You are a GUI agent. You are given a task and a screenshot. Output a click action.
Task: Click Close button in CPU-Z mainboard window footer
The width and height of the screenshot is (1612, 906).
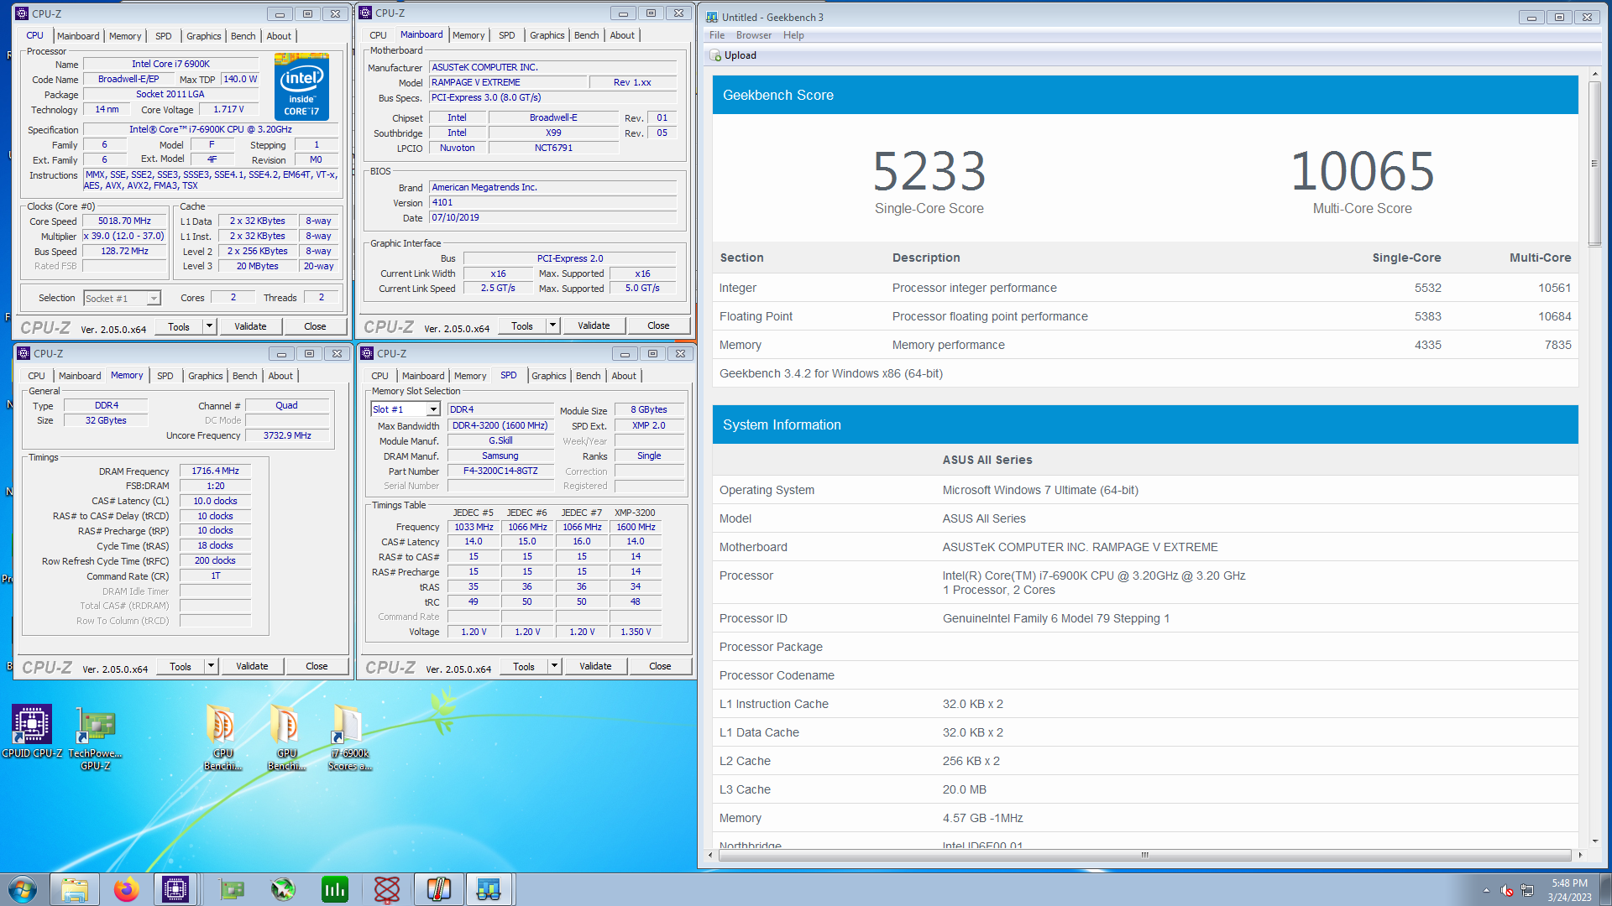click(658, 325)
